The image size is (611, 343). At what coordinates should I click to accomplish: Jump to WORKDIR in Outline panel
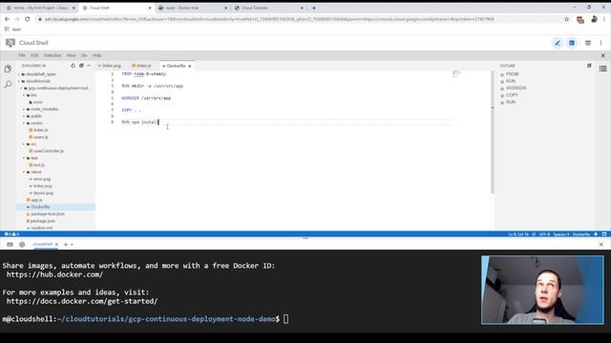516,89
